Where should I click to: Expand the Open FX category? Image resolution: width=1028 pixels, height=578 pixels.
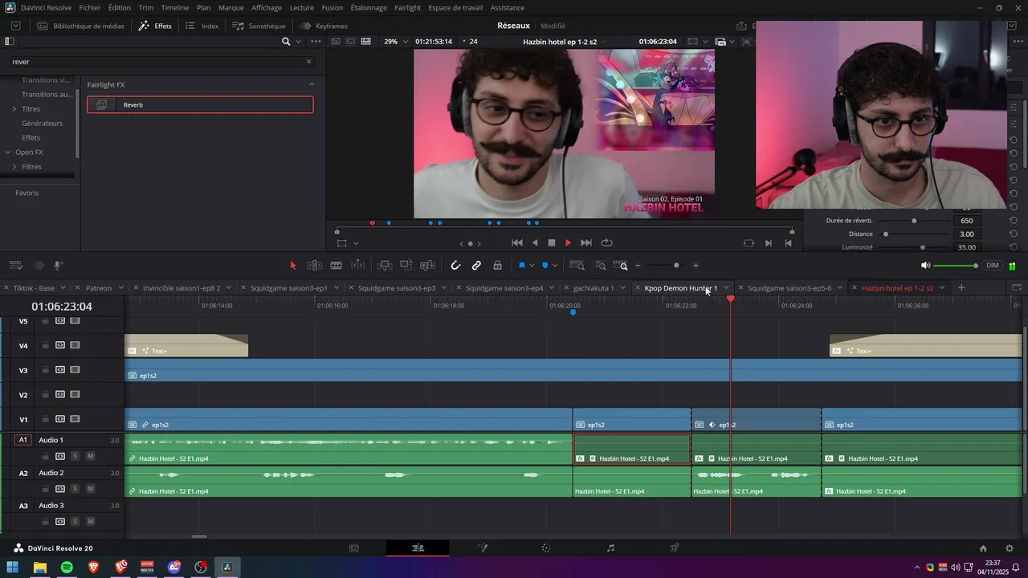8,152
